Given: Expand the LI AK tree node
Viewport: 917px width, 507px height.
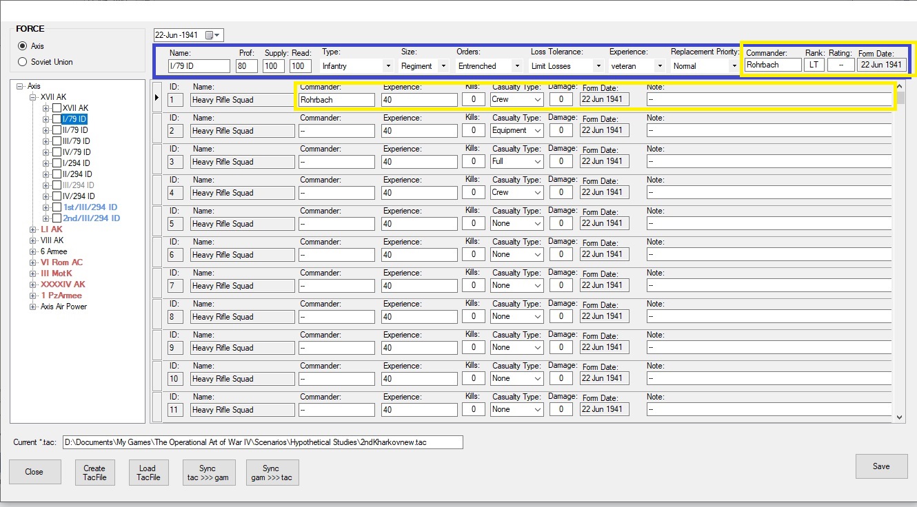Looking at the screenshot, I should coord(33,229).
